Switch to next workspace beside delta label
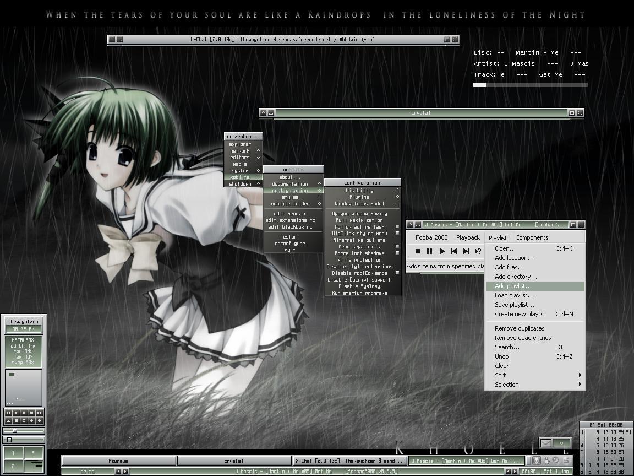The width and height of the screenshot is (634, 476). [125, 472]
